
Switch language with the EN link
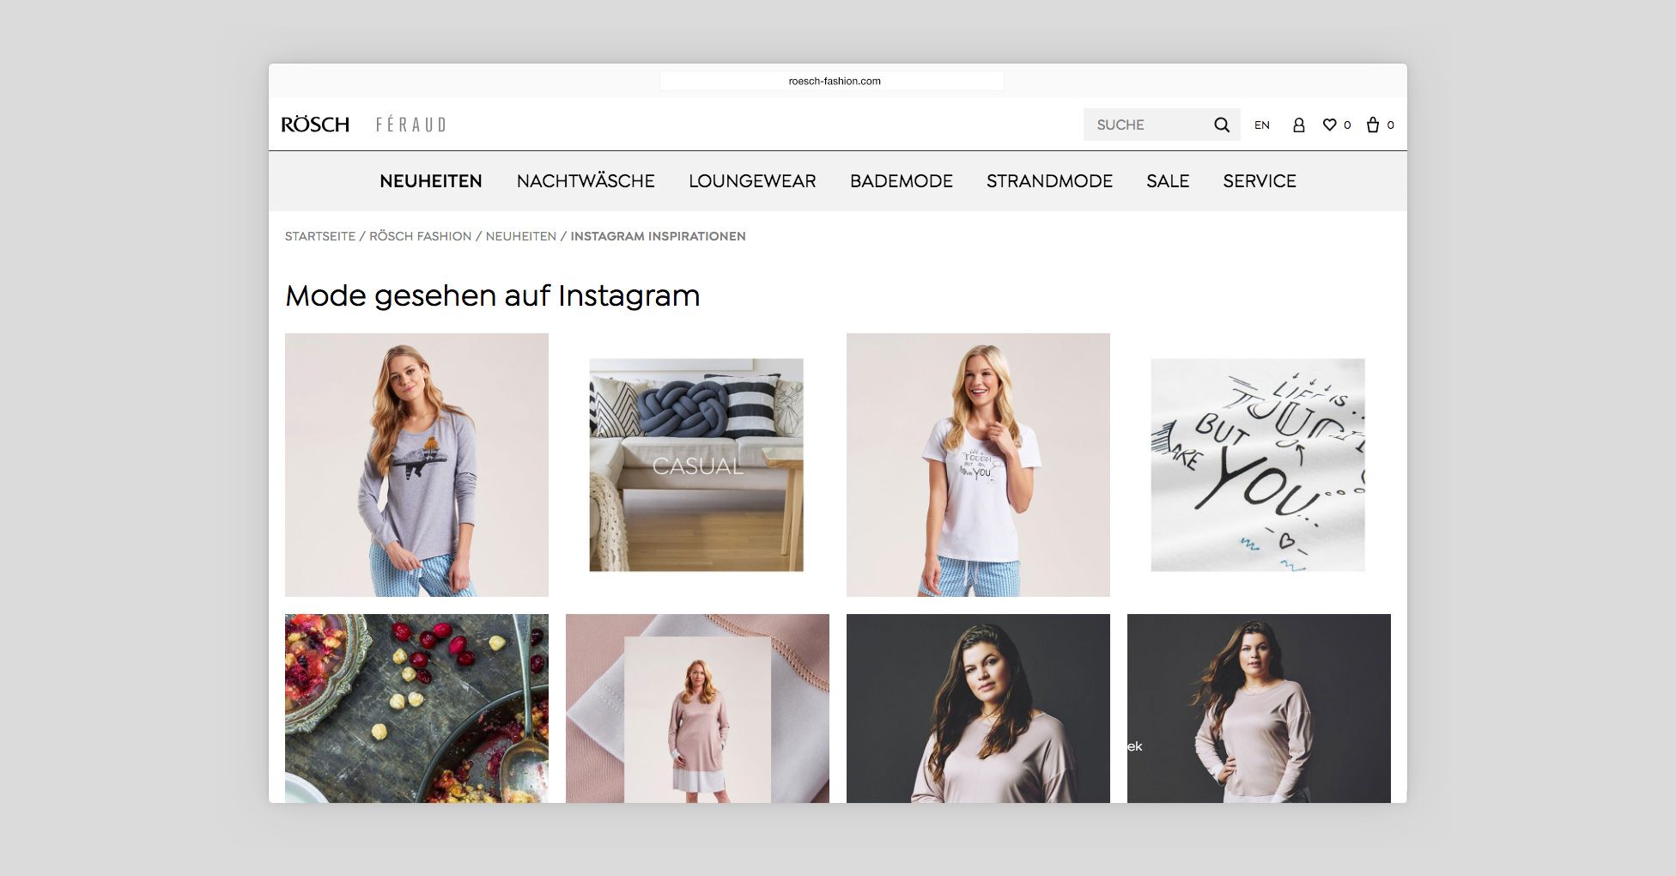[1262, 125]
